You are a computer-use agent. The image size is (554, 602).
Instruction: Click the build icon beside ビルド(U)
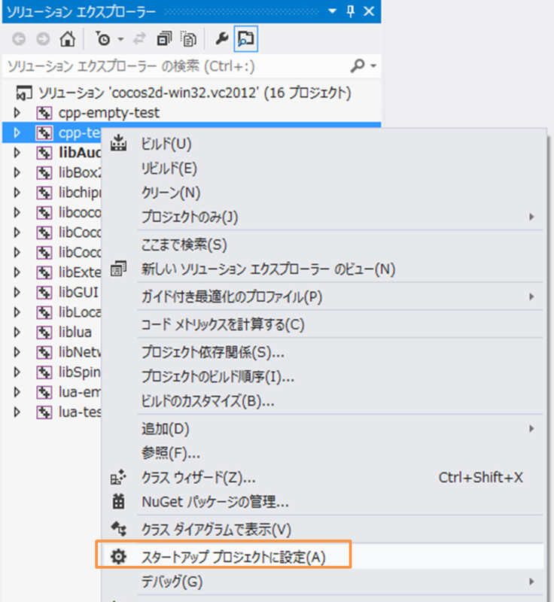118,143
